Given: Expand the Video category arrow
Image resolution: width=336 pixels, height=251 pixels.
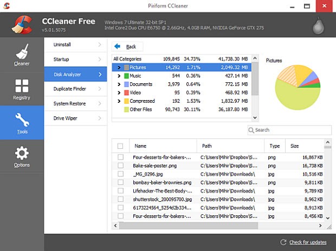Looking at the screenshot, I should pos(119,93).
